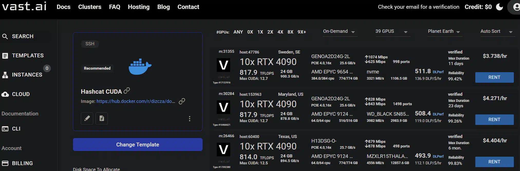Click the Type #17157916 label

click(x=222, y=83)
